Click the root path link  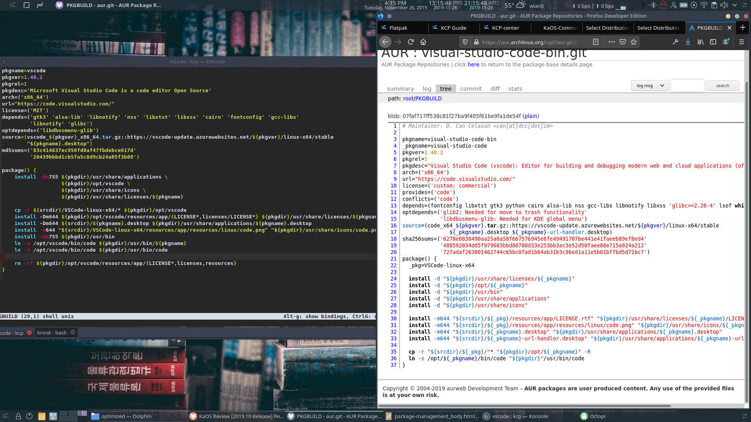pos(408,98)
